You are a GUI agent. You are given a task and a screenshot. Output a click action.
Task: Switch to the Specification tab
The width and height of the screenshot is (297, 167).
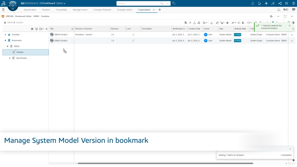(30, 10)
